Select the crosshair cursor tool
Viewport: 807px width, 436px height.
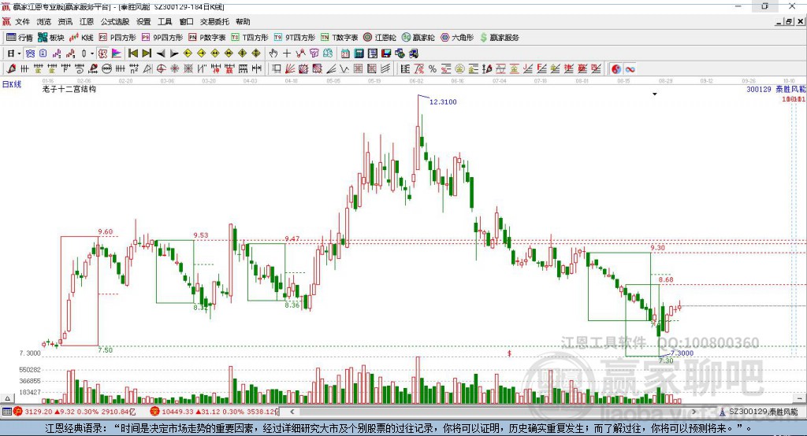287,54
